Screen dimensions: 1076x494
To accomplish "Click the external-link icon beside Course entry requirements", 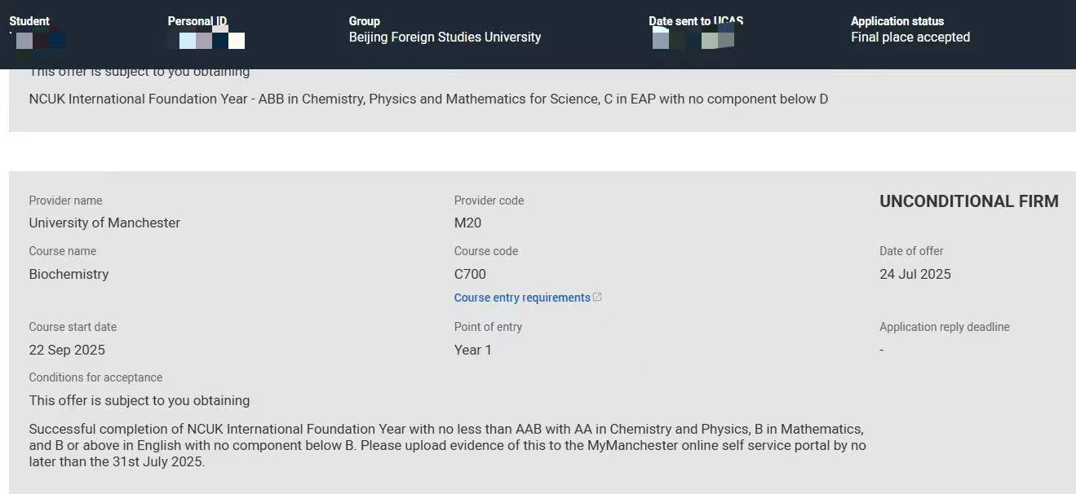I will [x=597, y=298].
